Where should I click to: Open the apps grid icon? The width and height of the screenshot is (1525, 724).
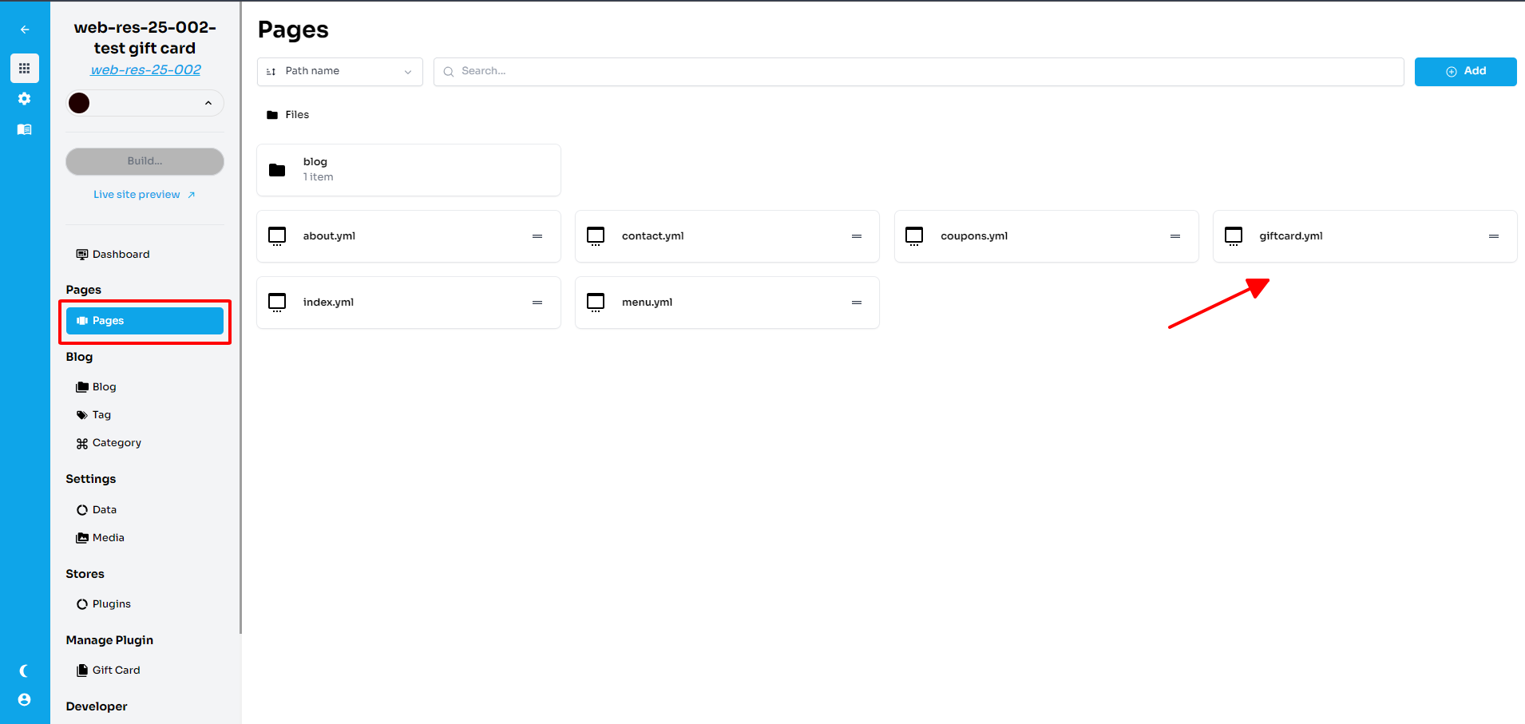pos(25,69)
